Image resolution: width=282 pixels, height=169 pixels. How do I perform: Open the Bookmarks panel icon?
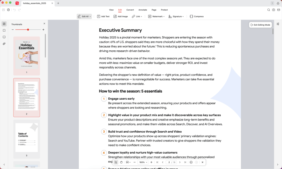click(4, 31)
